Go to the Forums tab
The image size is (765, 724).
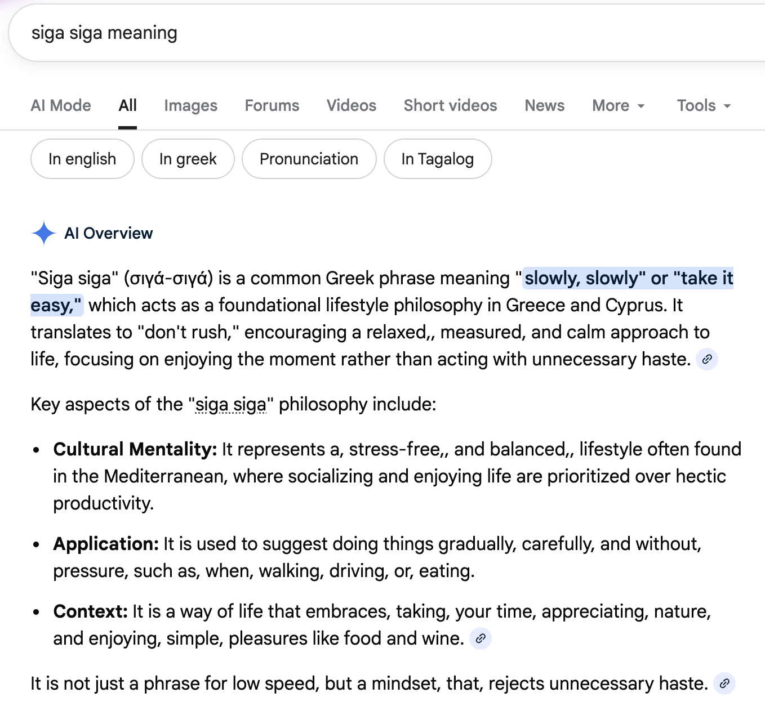[x=272, y=106]
